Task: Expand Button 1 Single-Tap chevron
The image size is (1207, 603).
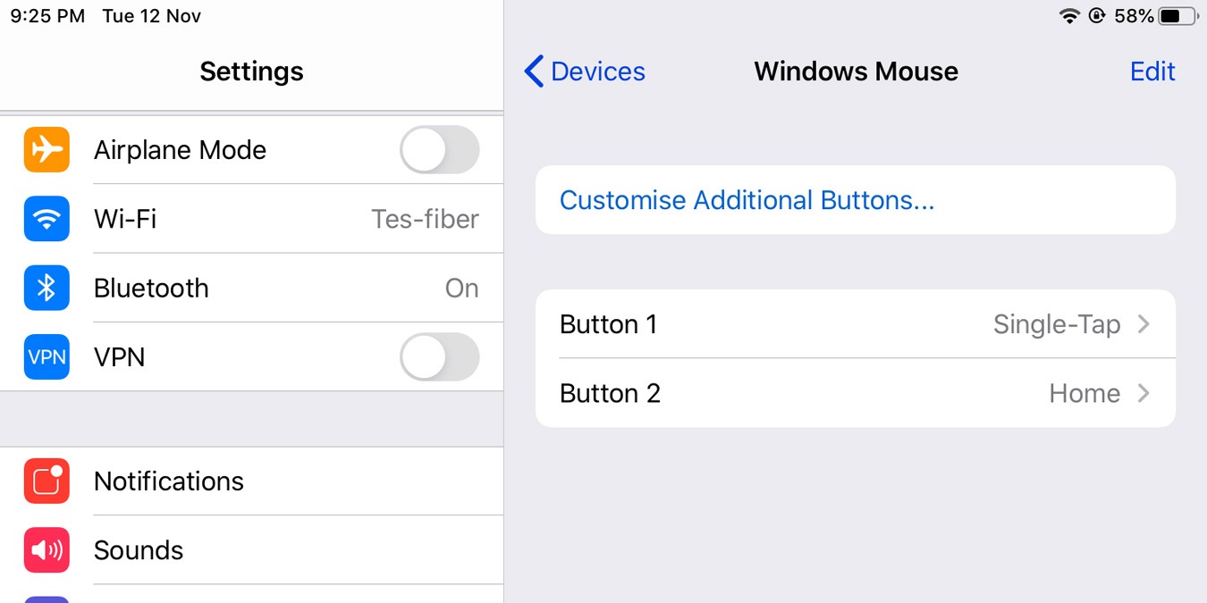Action: coord(1144,324)
